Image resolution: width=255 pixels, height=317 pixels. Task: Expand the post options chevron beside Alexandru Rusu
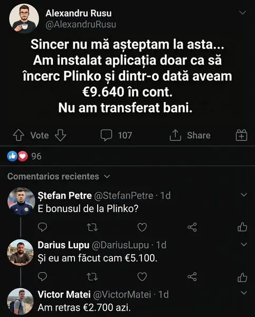tap(242, 13)
